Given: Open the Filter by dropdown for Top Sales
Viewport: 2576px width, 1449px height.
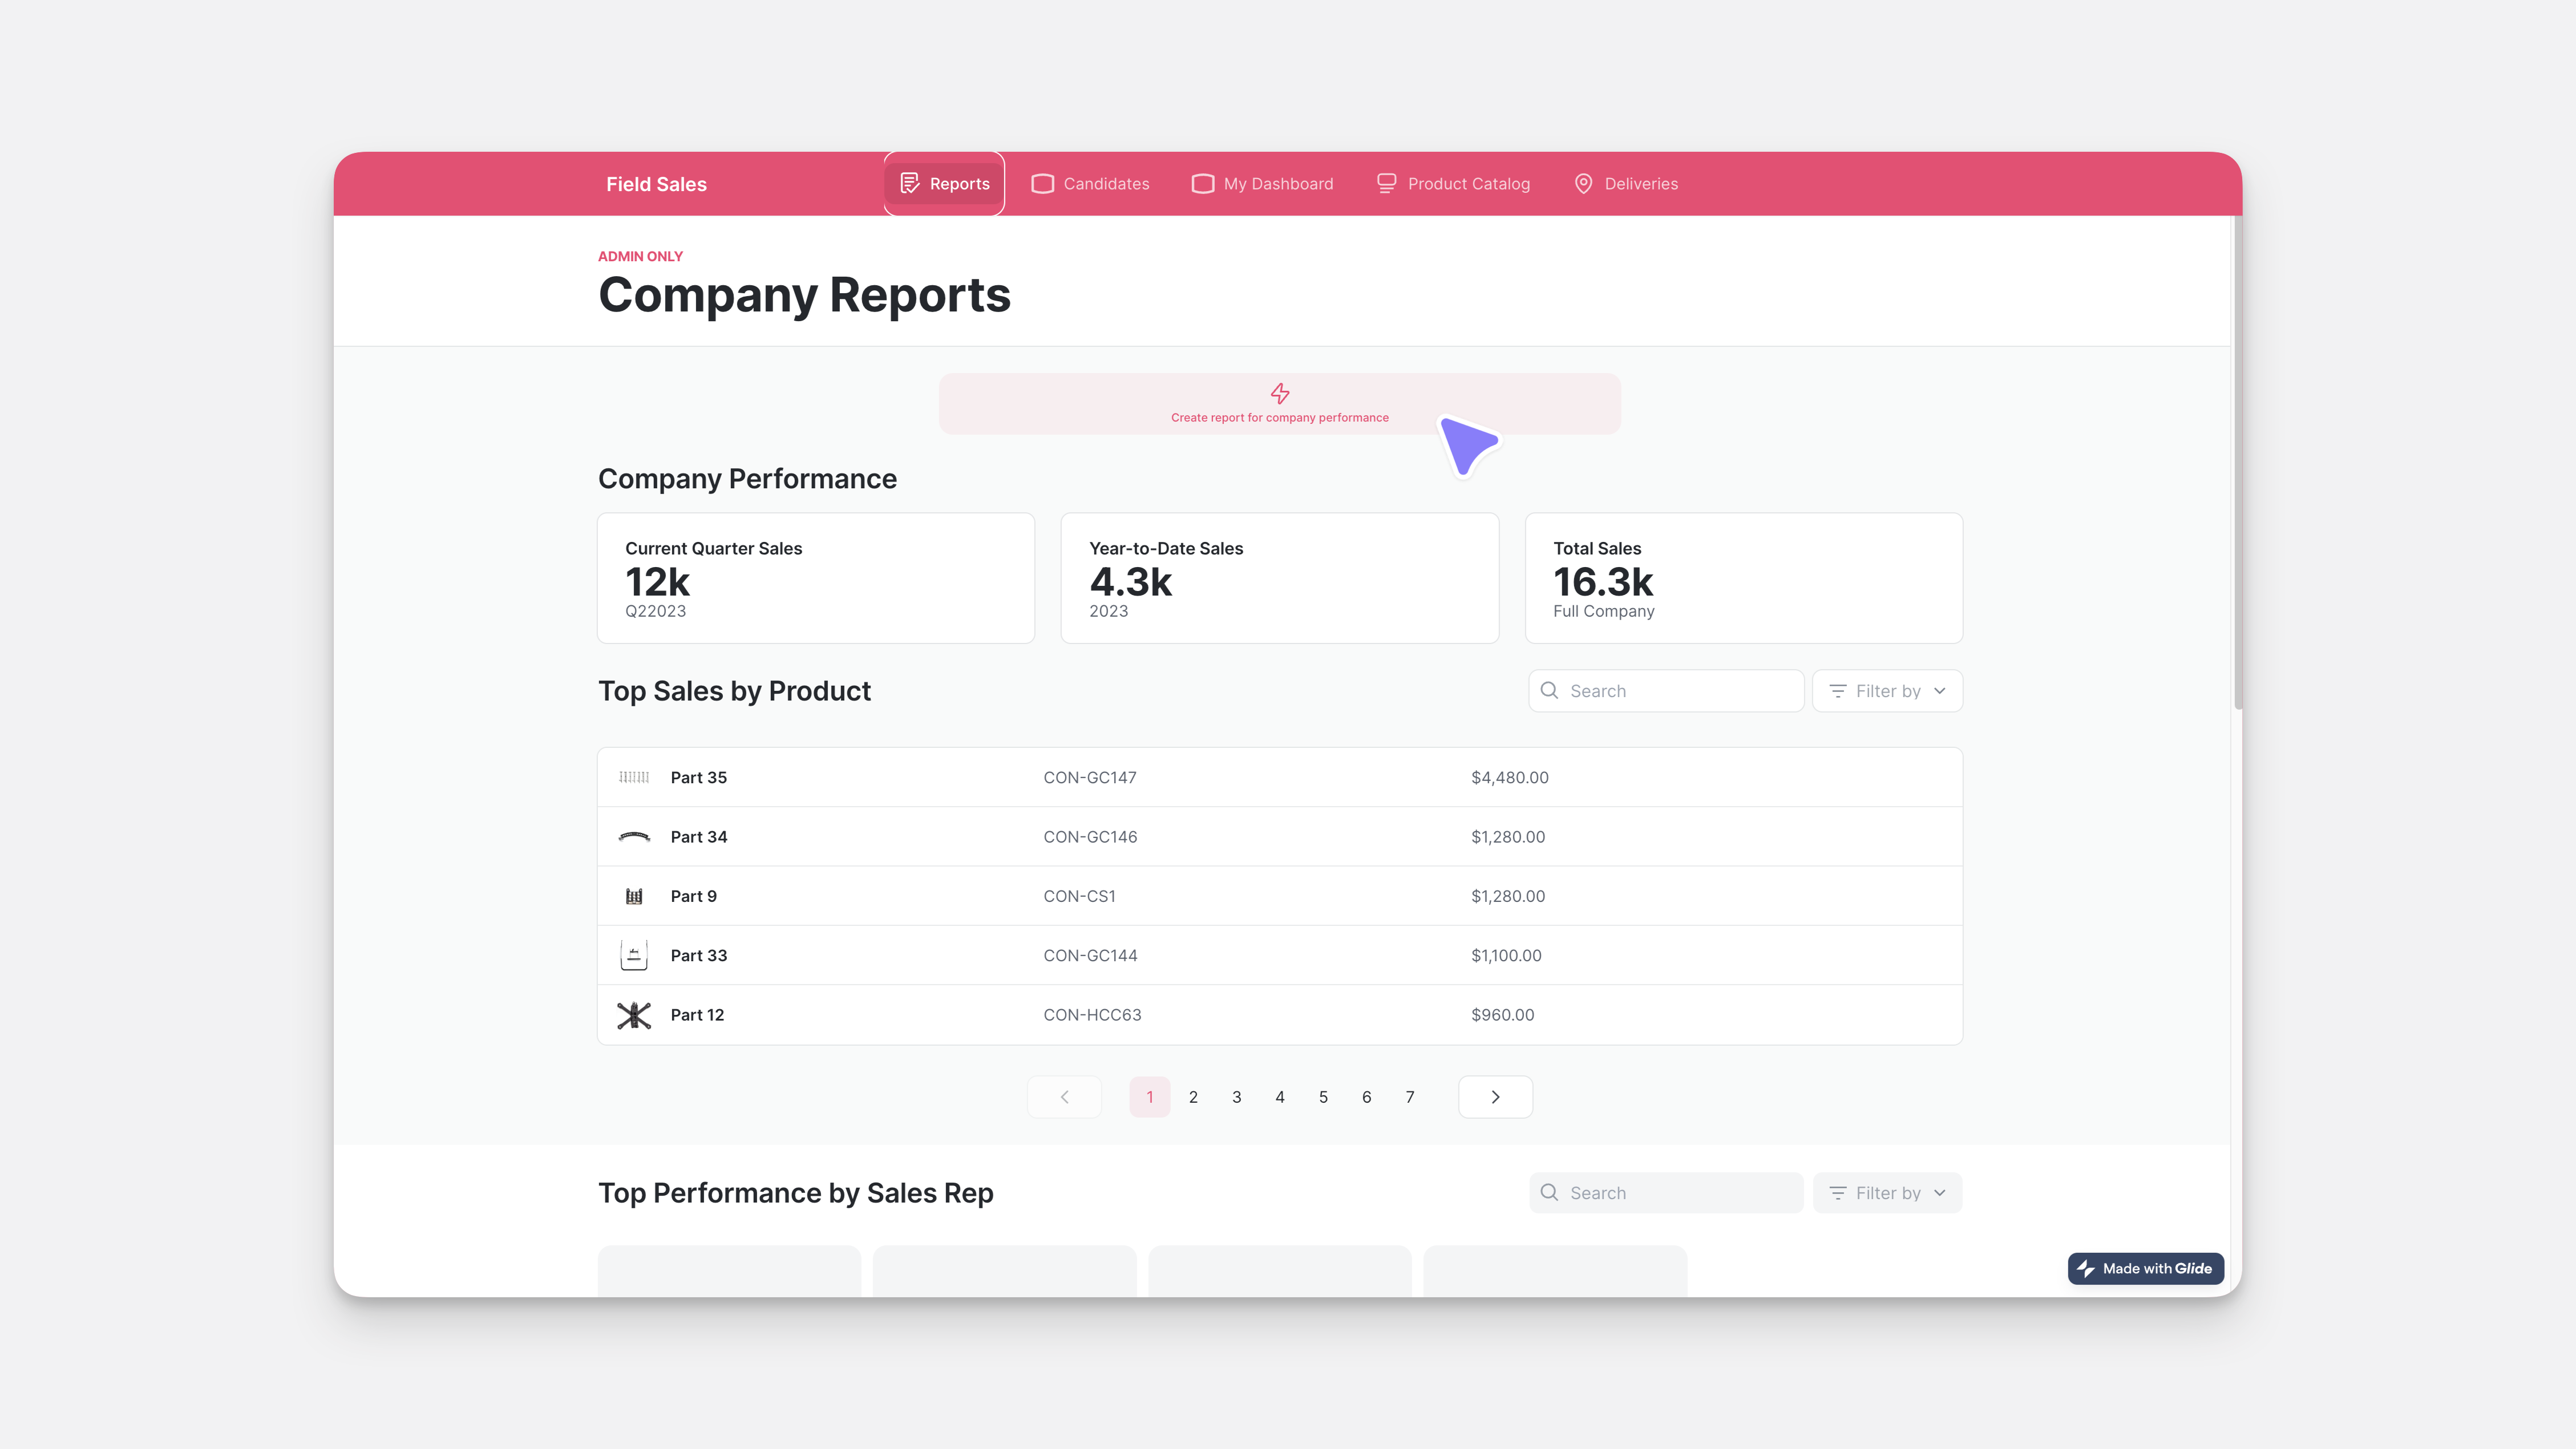Looking at the screenshot, I should 1887,690.
